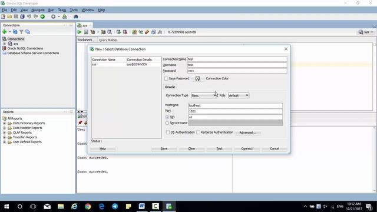Redo action with toolbar icon
This screenshot has height=212, width=377.
pos(35,16)
